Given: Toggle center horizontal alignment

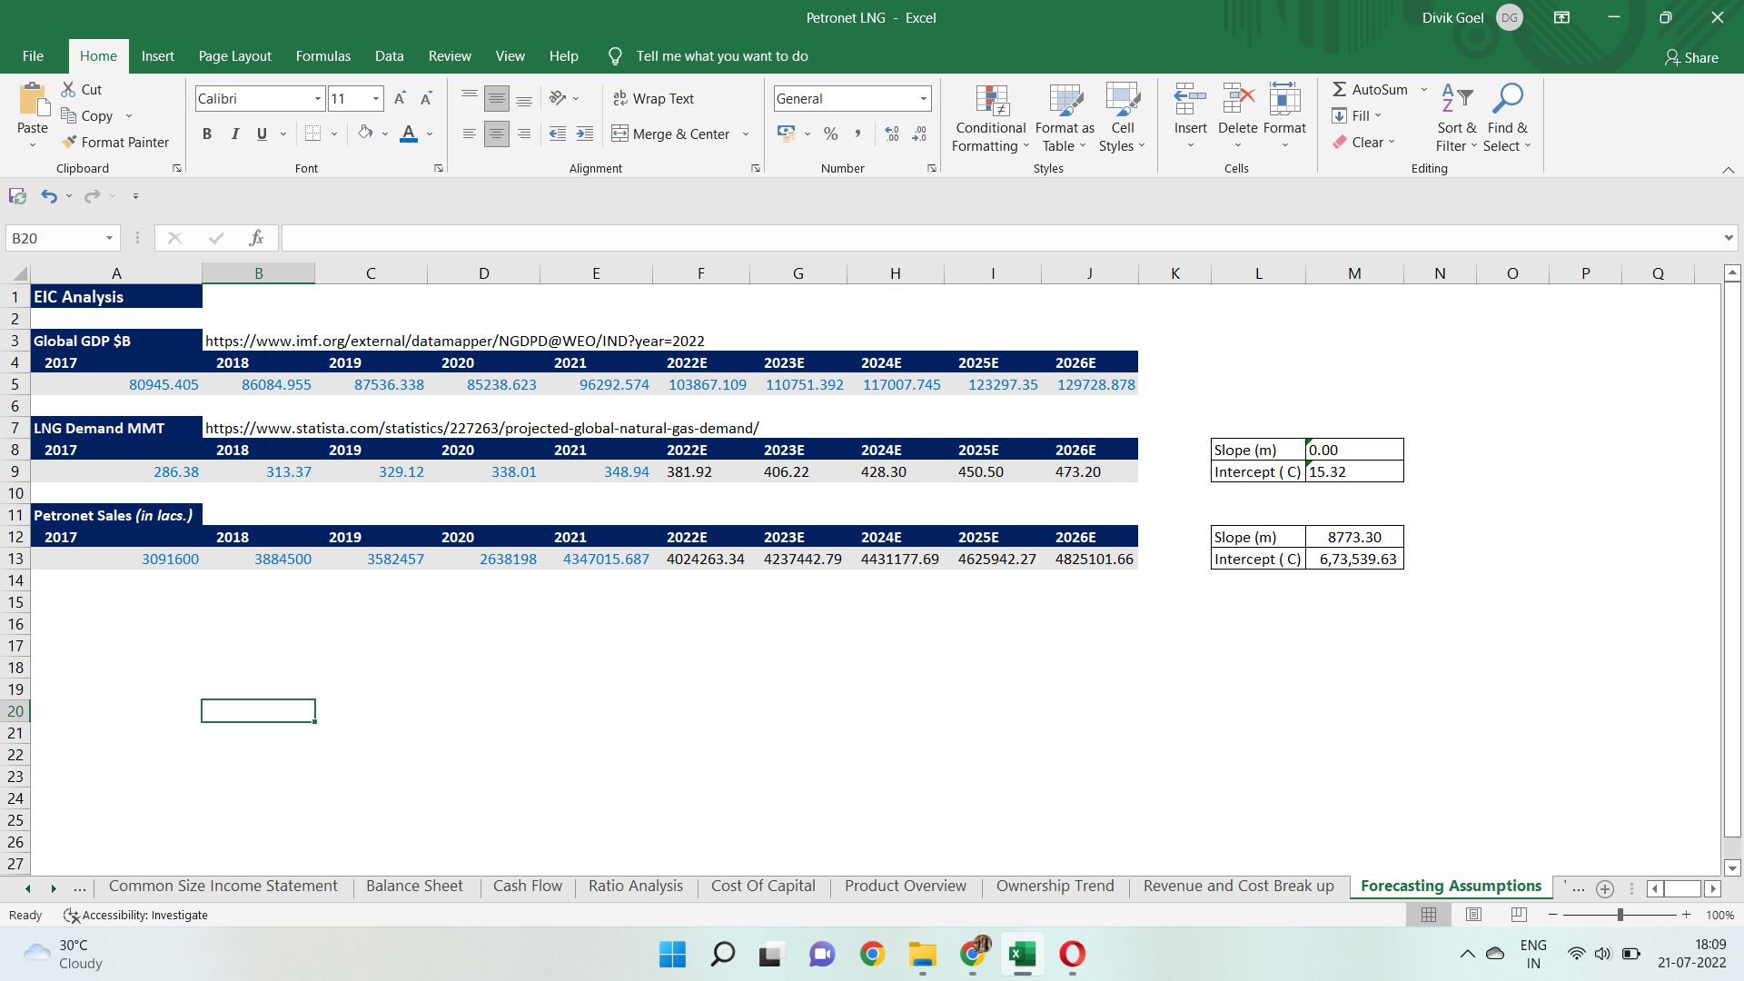Looking at the screenshot, I should pyautogui.click(x=496, y=134).
